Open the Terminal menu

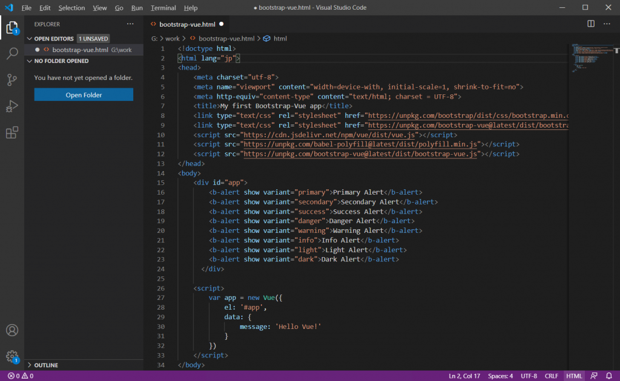point(163,8)
